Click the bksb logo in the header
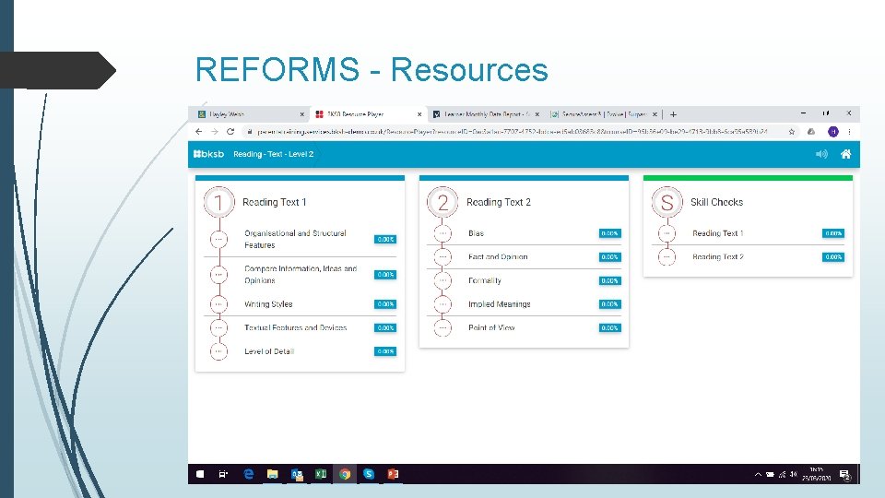 click(x=209, y=154)
